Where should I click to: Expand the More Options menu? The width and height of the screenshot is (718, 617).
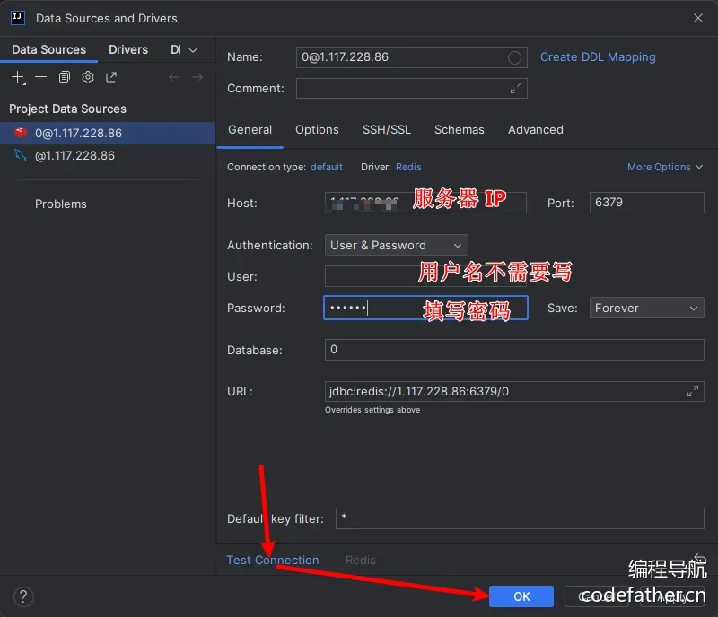tap(665, 167)
